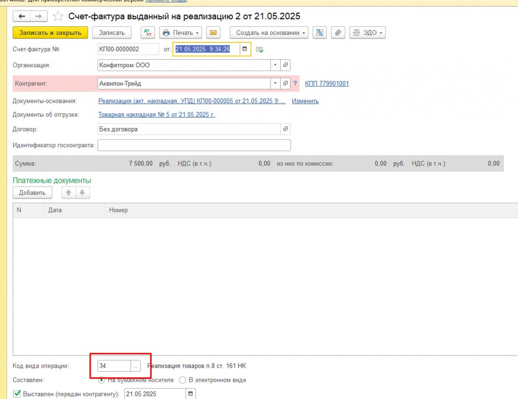Toggle Выставлен (передан контрагенту) checkbox
Viewport: 518px width, 399px height.
point(17,394)
